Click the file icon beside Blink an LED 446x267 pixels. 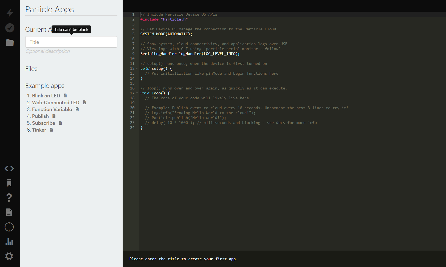[65, 95]
